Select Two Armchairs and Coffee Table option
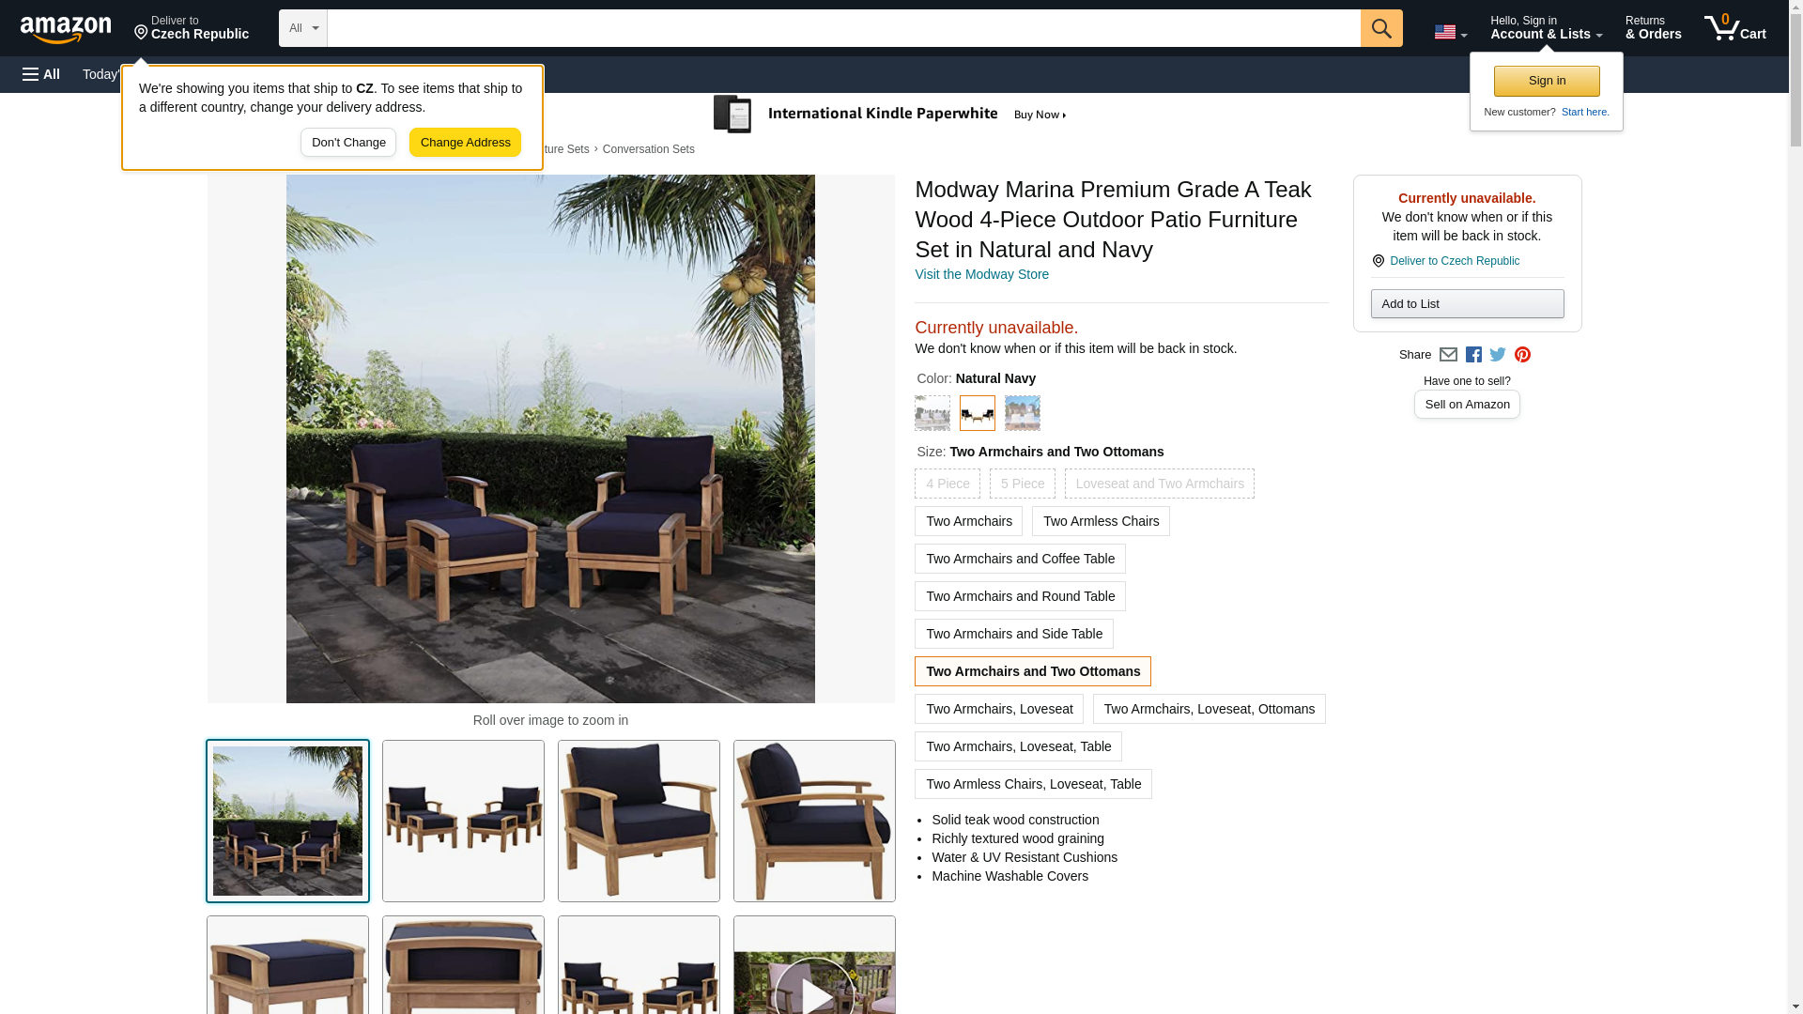 point(1020,559)
